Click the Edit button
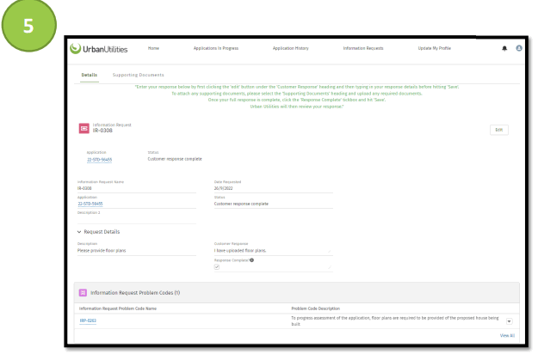 (499, 130)
